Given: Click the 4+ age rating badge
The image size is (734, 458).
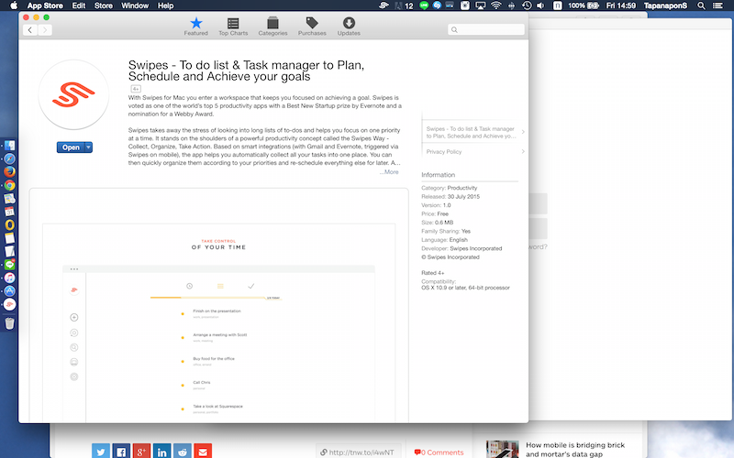Looking at the screenshot, I should (x=136, y=89).
